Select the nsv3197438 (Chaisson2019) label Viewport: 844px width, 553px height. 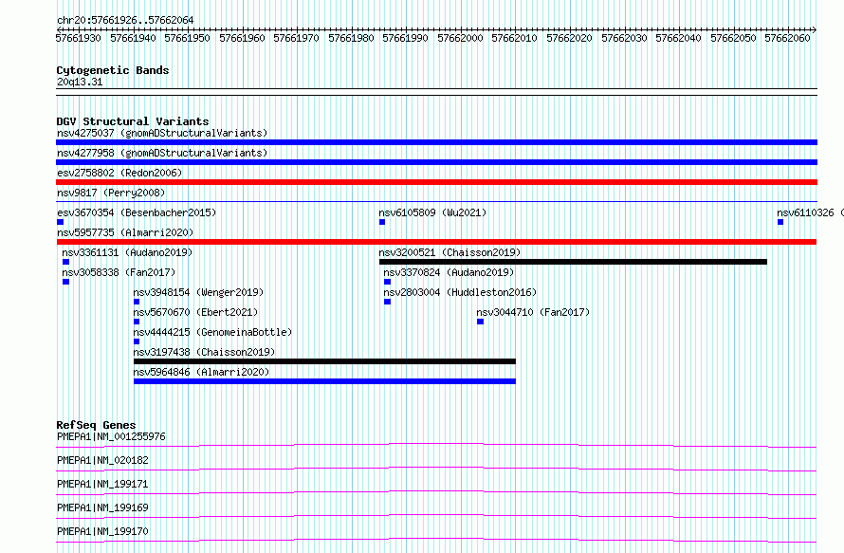click(205, 352)
